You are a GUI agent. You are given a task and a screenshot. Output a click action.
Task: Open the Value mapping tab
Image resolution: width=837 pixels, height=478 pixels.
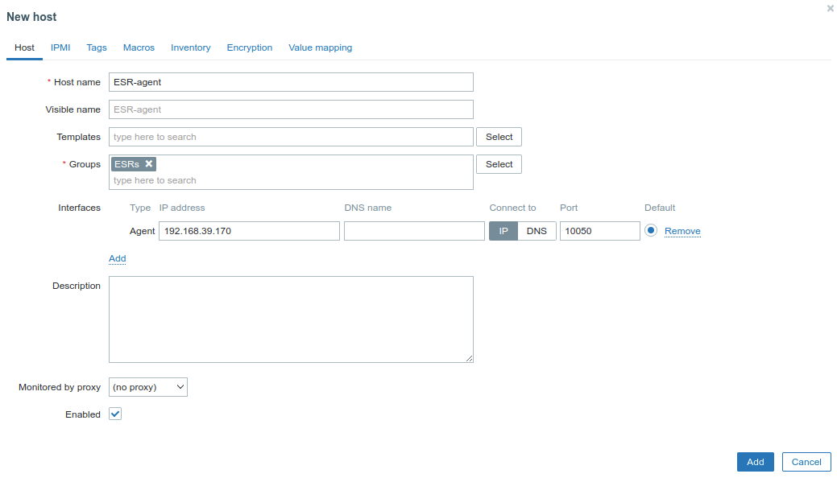coord(320,47)
